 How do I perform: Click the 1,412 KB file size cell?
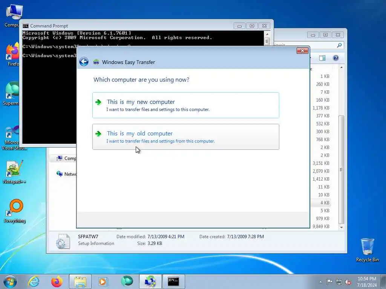pos(321,179)
